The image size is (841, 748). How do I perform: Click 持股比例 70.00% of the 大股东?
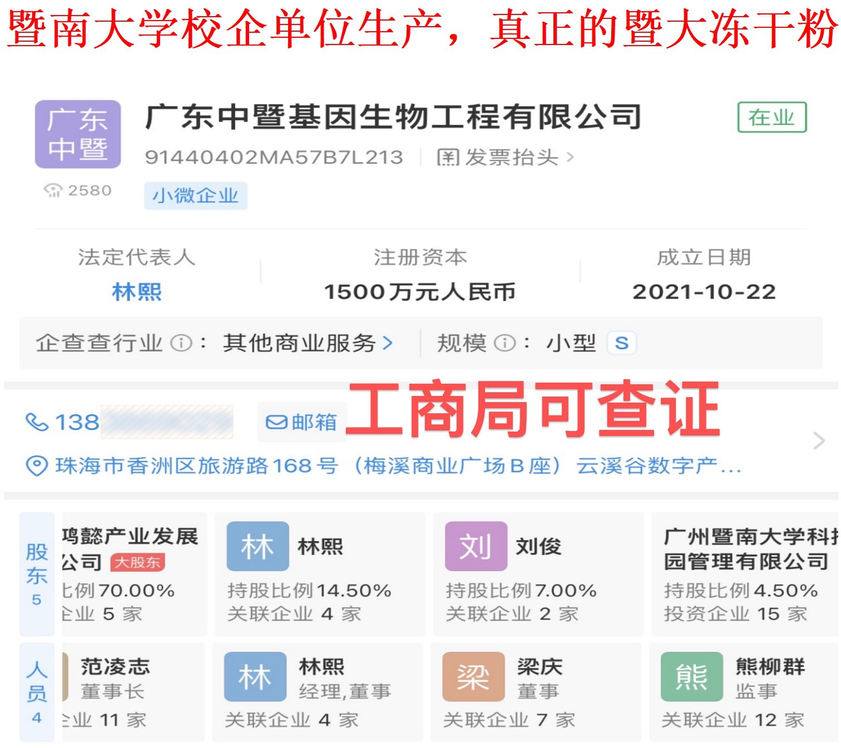pos(118,590)
